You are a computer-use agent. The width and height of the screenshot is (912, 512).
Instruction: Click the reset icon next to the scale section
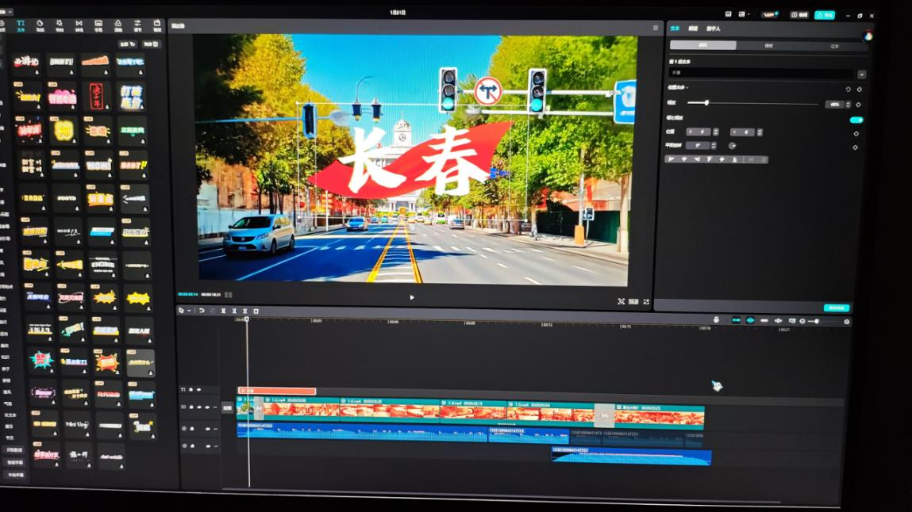[848, 90]
